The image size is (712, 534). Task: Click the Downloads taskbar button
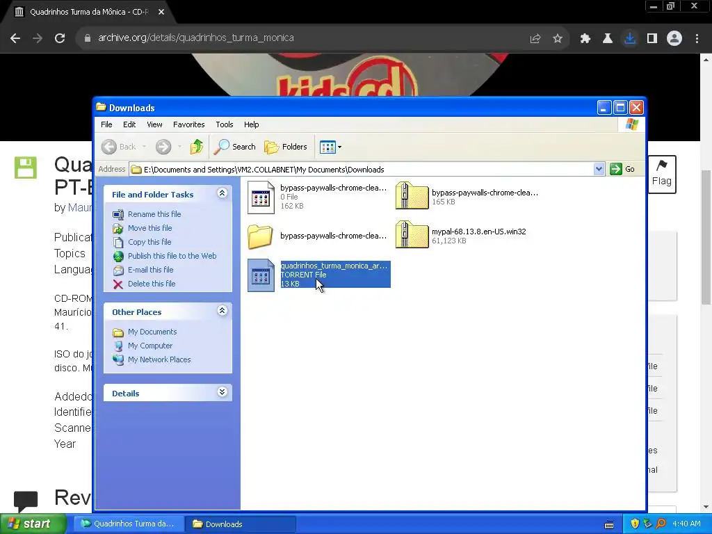point(241,524)
